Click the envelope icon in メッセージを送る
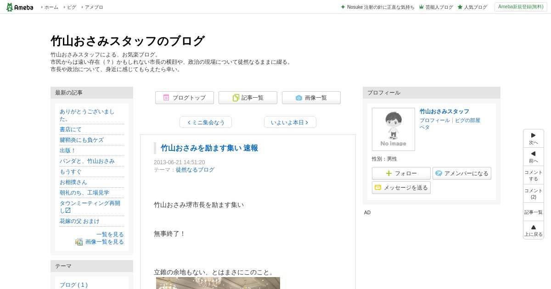 [378, 188]
